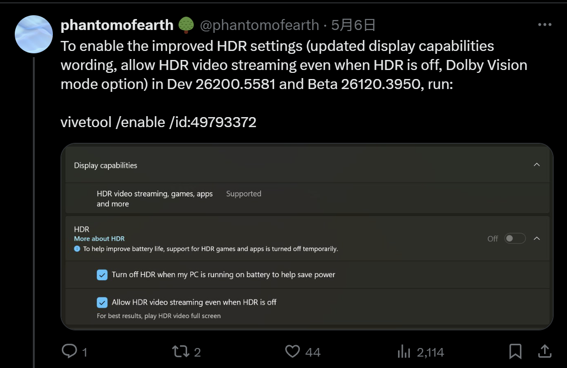This screenshot has height=368, width=567.
Task: Collapse the HDR section chevron
Action: coord(537,239)
